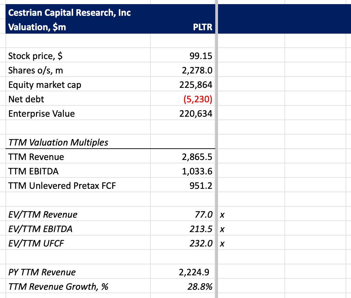
Task: Click the 'x' suffix beside 232.0
Action: tap(222, 244)
